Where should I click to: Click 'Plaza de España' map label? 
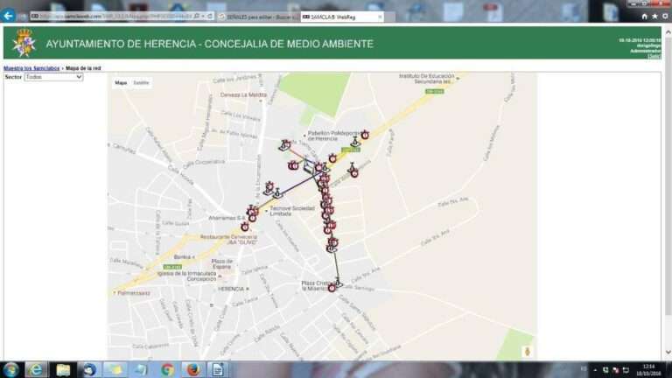pyautogui.click(x=222, y=263)
